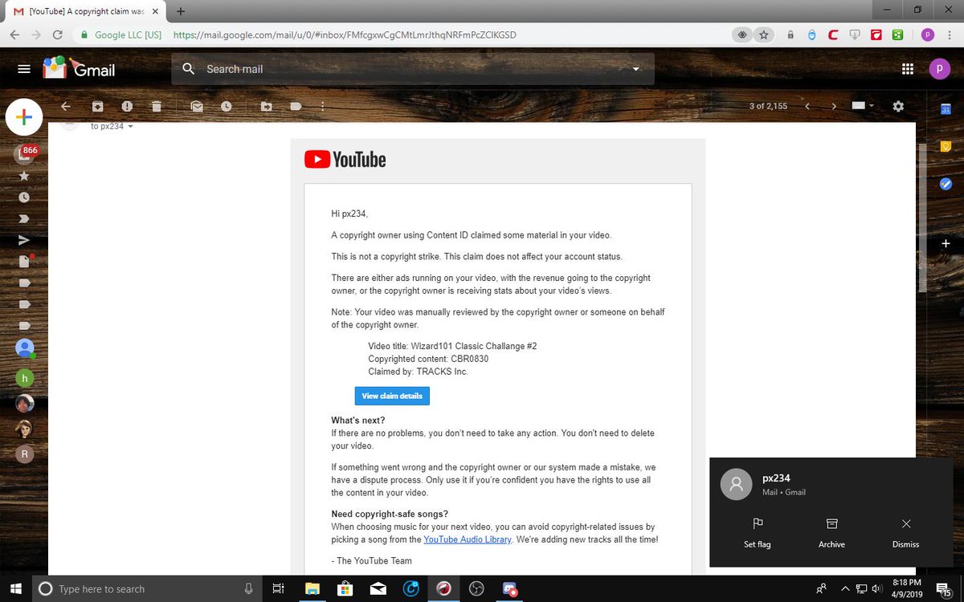
Task: Open a new browser tab
Action: pos(181,11)
